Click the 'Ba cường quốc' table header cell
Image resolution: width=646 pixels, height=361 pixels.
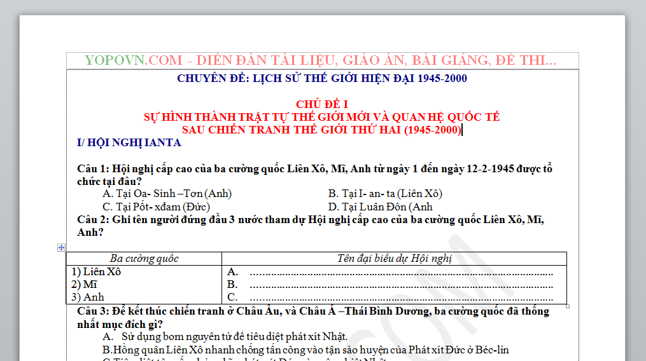coord(144,258)
